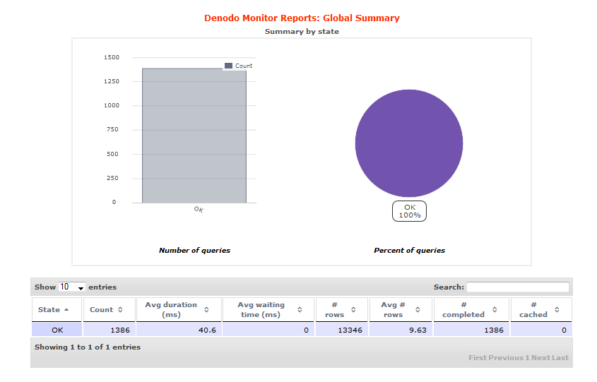Go to the Previous page link

coord(506,358)
